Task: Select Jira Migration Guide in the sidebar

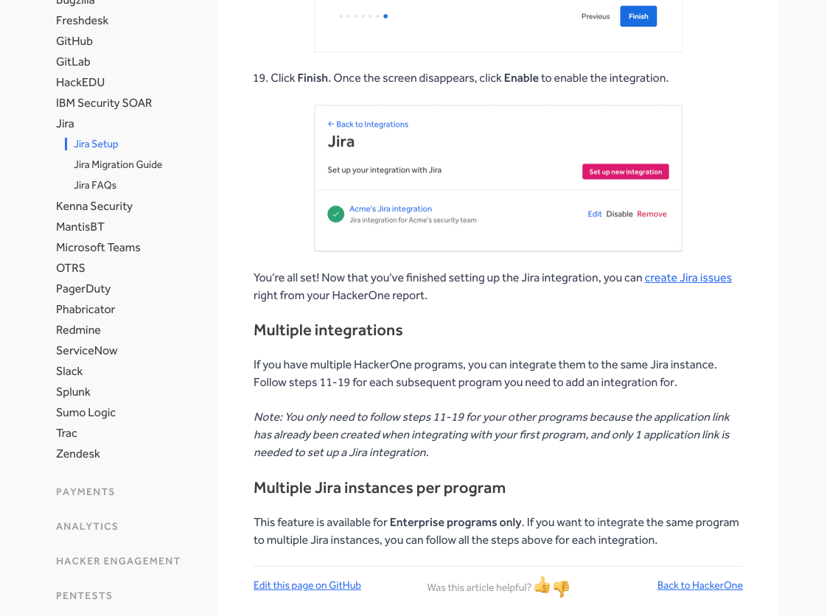Action: (x=118, y=164)
